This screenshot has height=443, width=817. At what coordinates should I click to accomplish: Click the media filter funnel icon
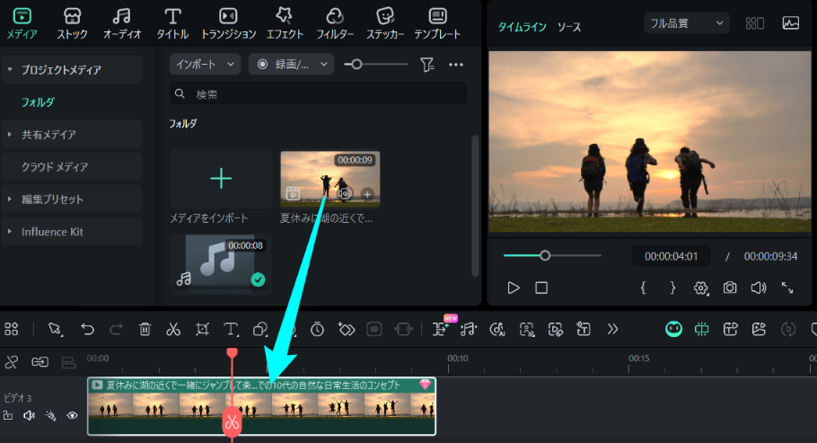coord(427,65)
